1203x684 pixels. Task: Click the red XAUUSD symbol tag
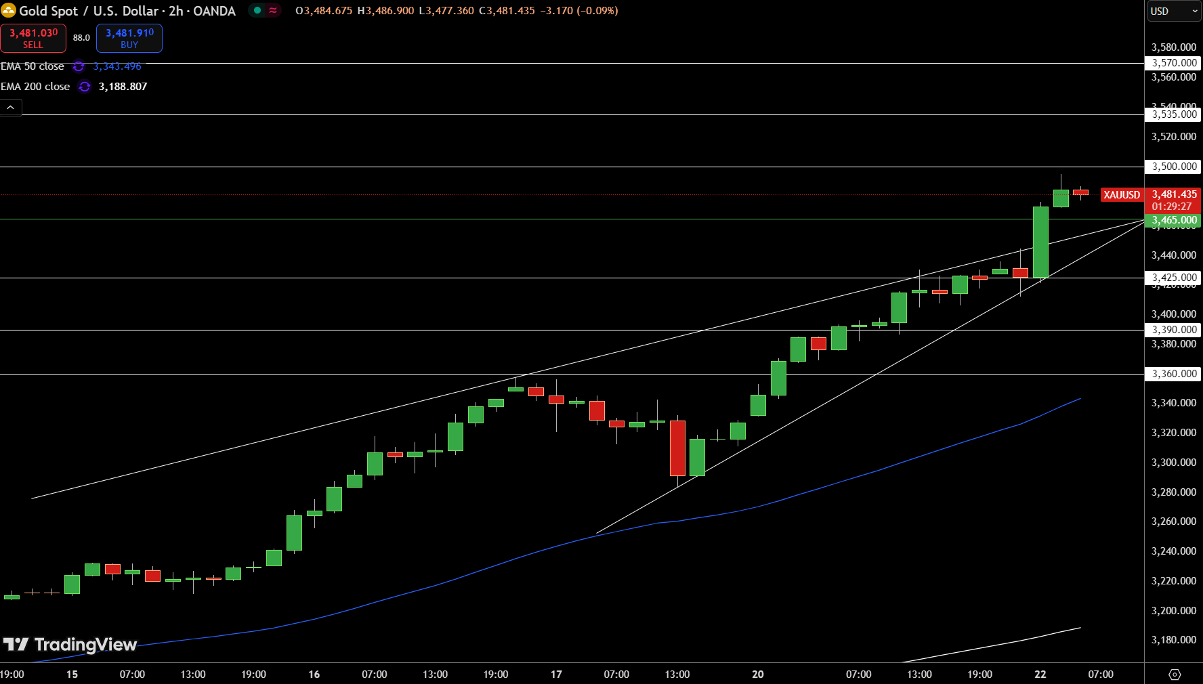1122,195
